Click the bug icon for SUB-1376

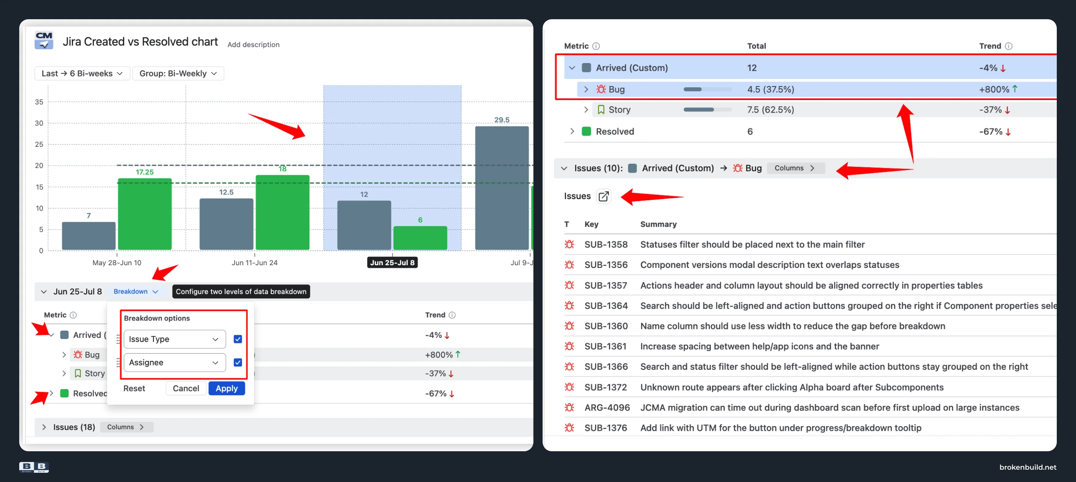tap(569, 428)
